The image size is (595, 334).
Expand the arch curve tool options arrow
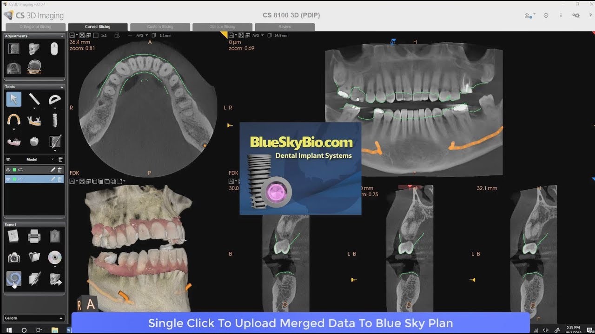point(14,129)
